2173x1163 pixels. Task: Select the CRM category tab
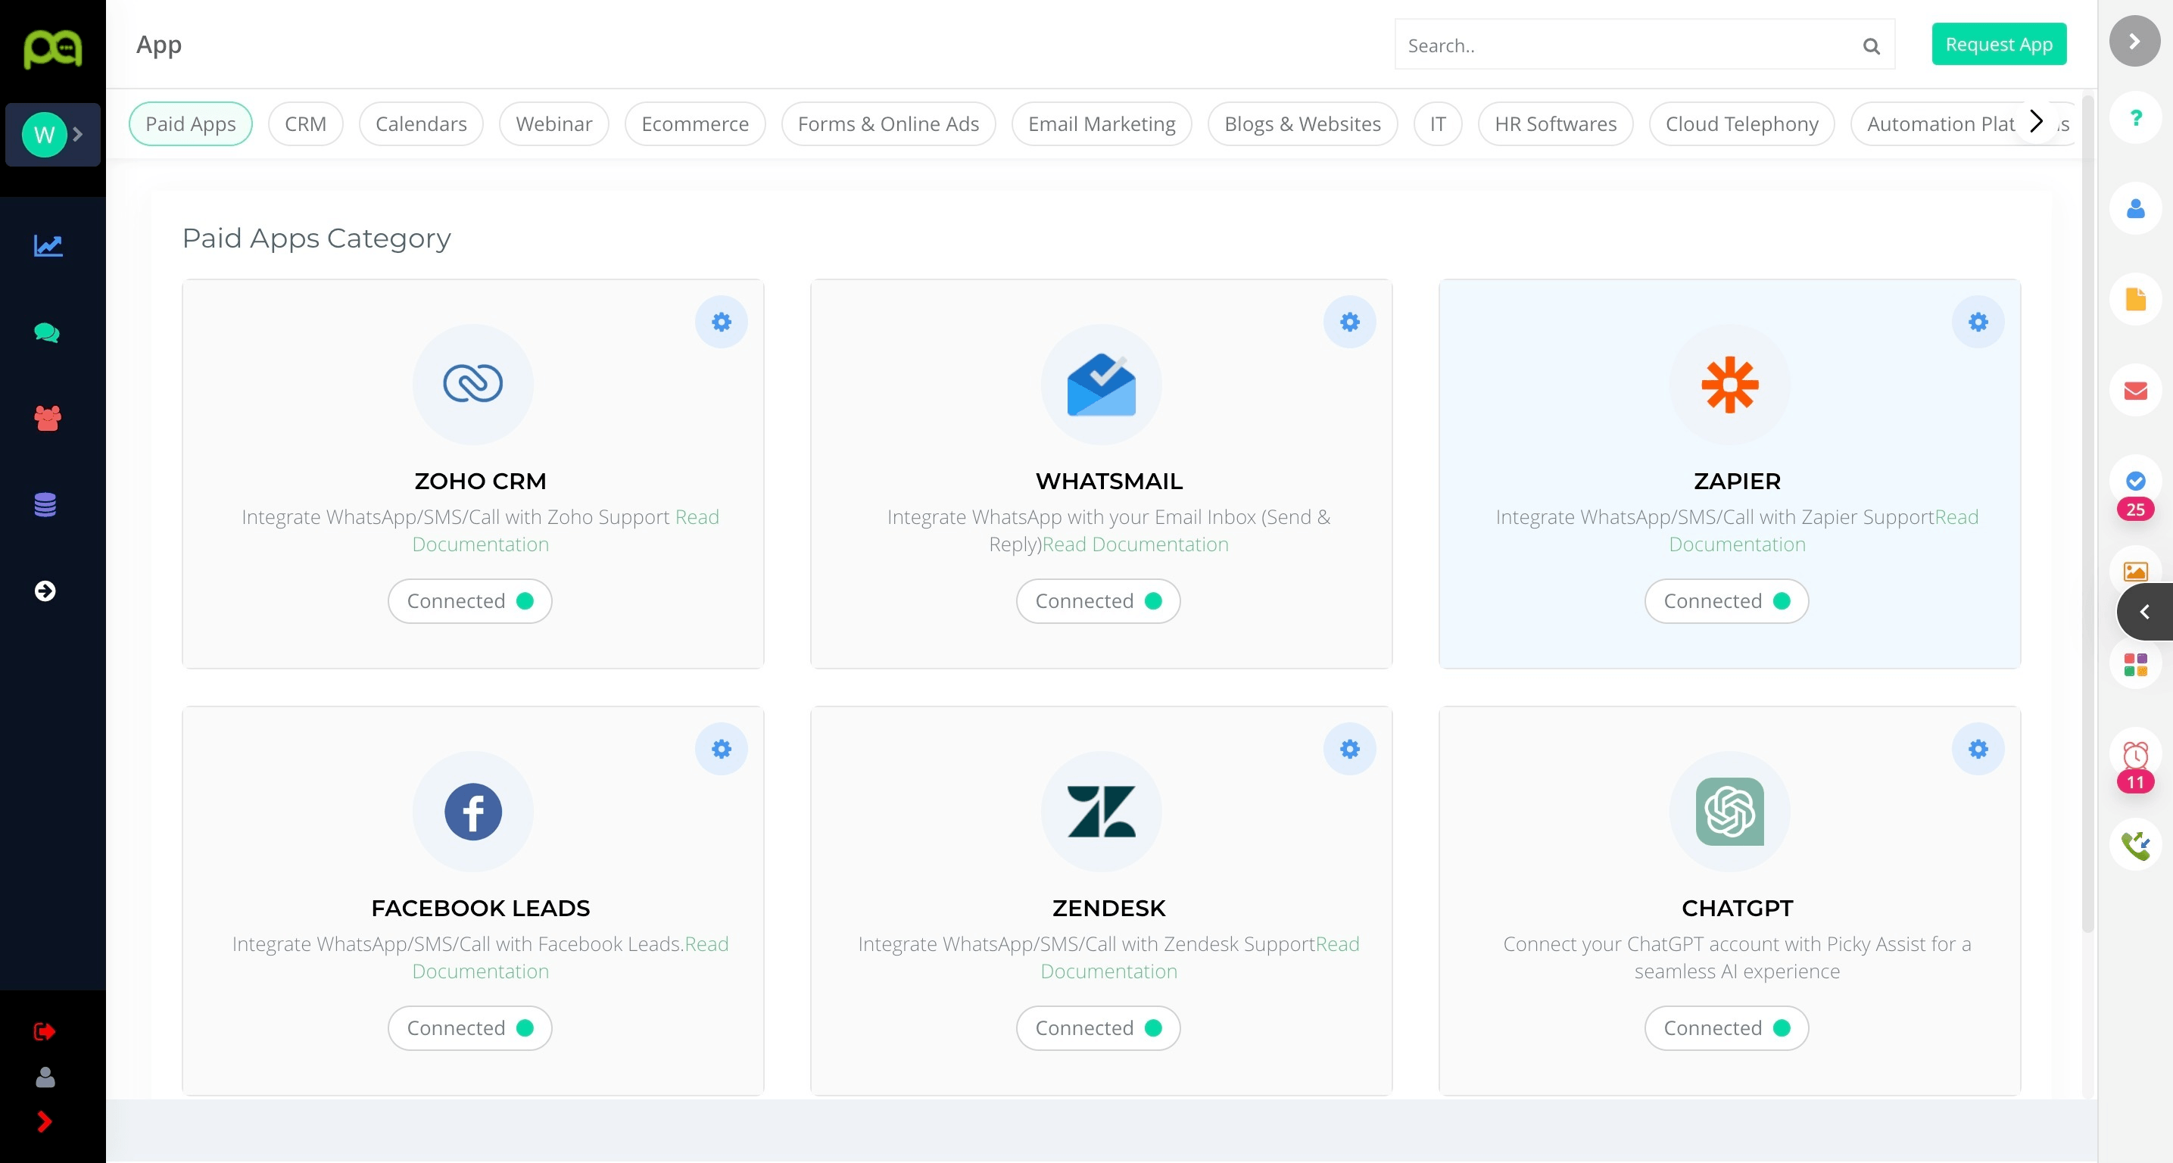click(305, 124)
